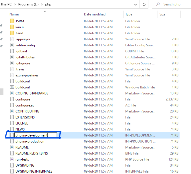Select the azure-pipelines file icon

click(x=12, y=75)
